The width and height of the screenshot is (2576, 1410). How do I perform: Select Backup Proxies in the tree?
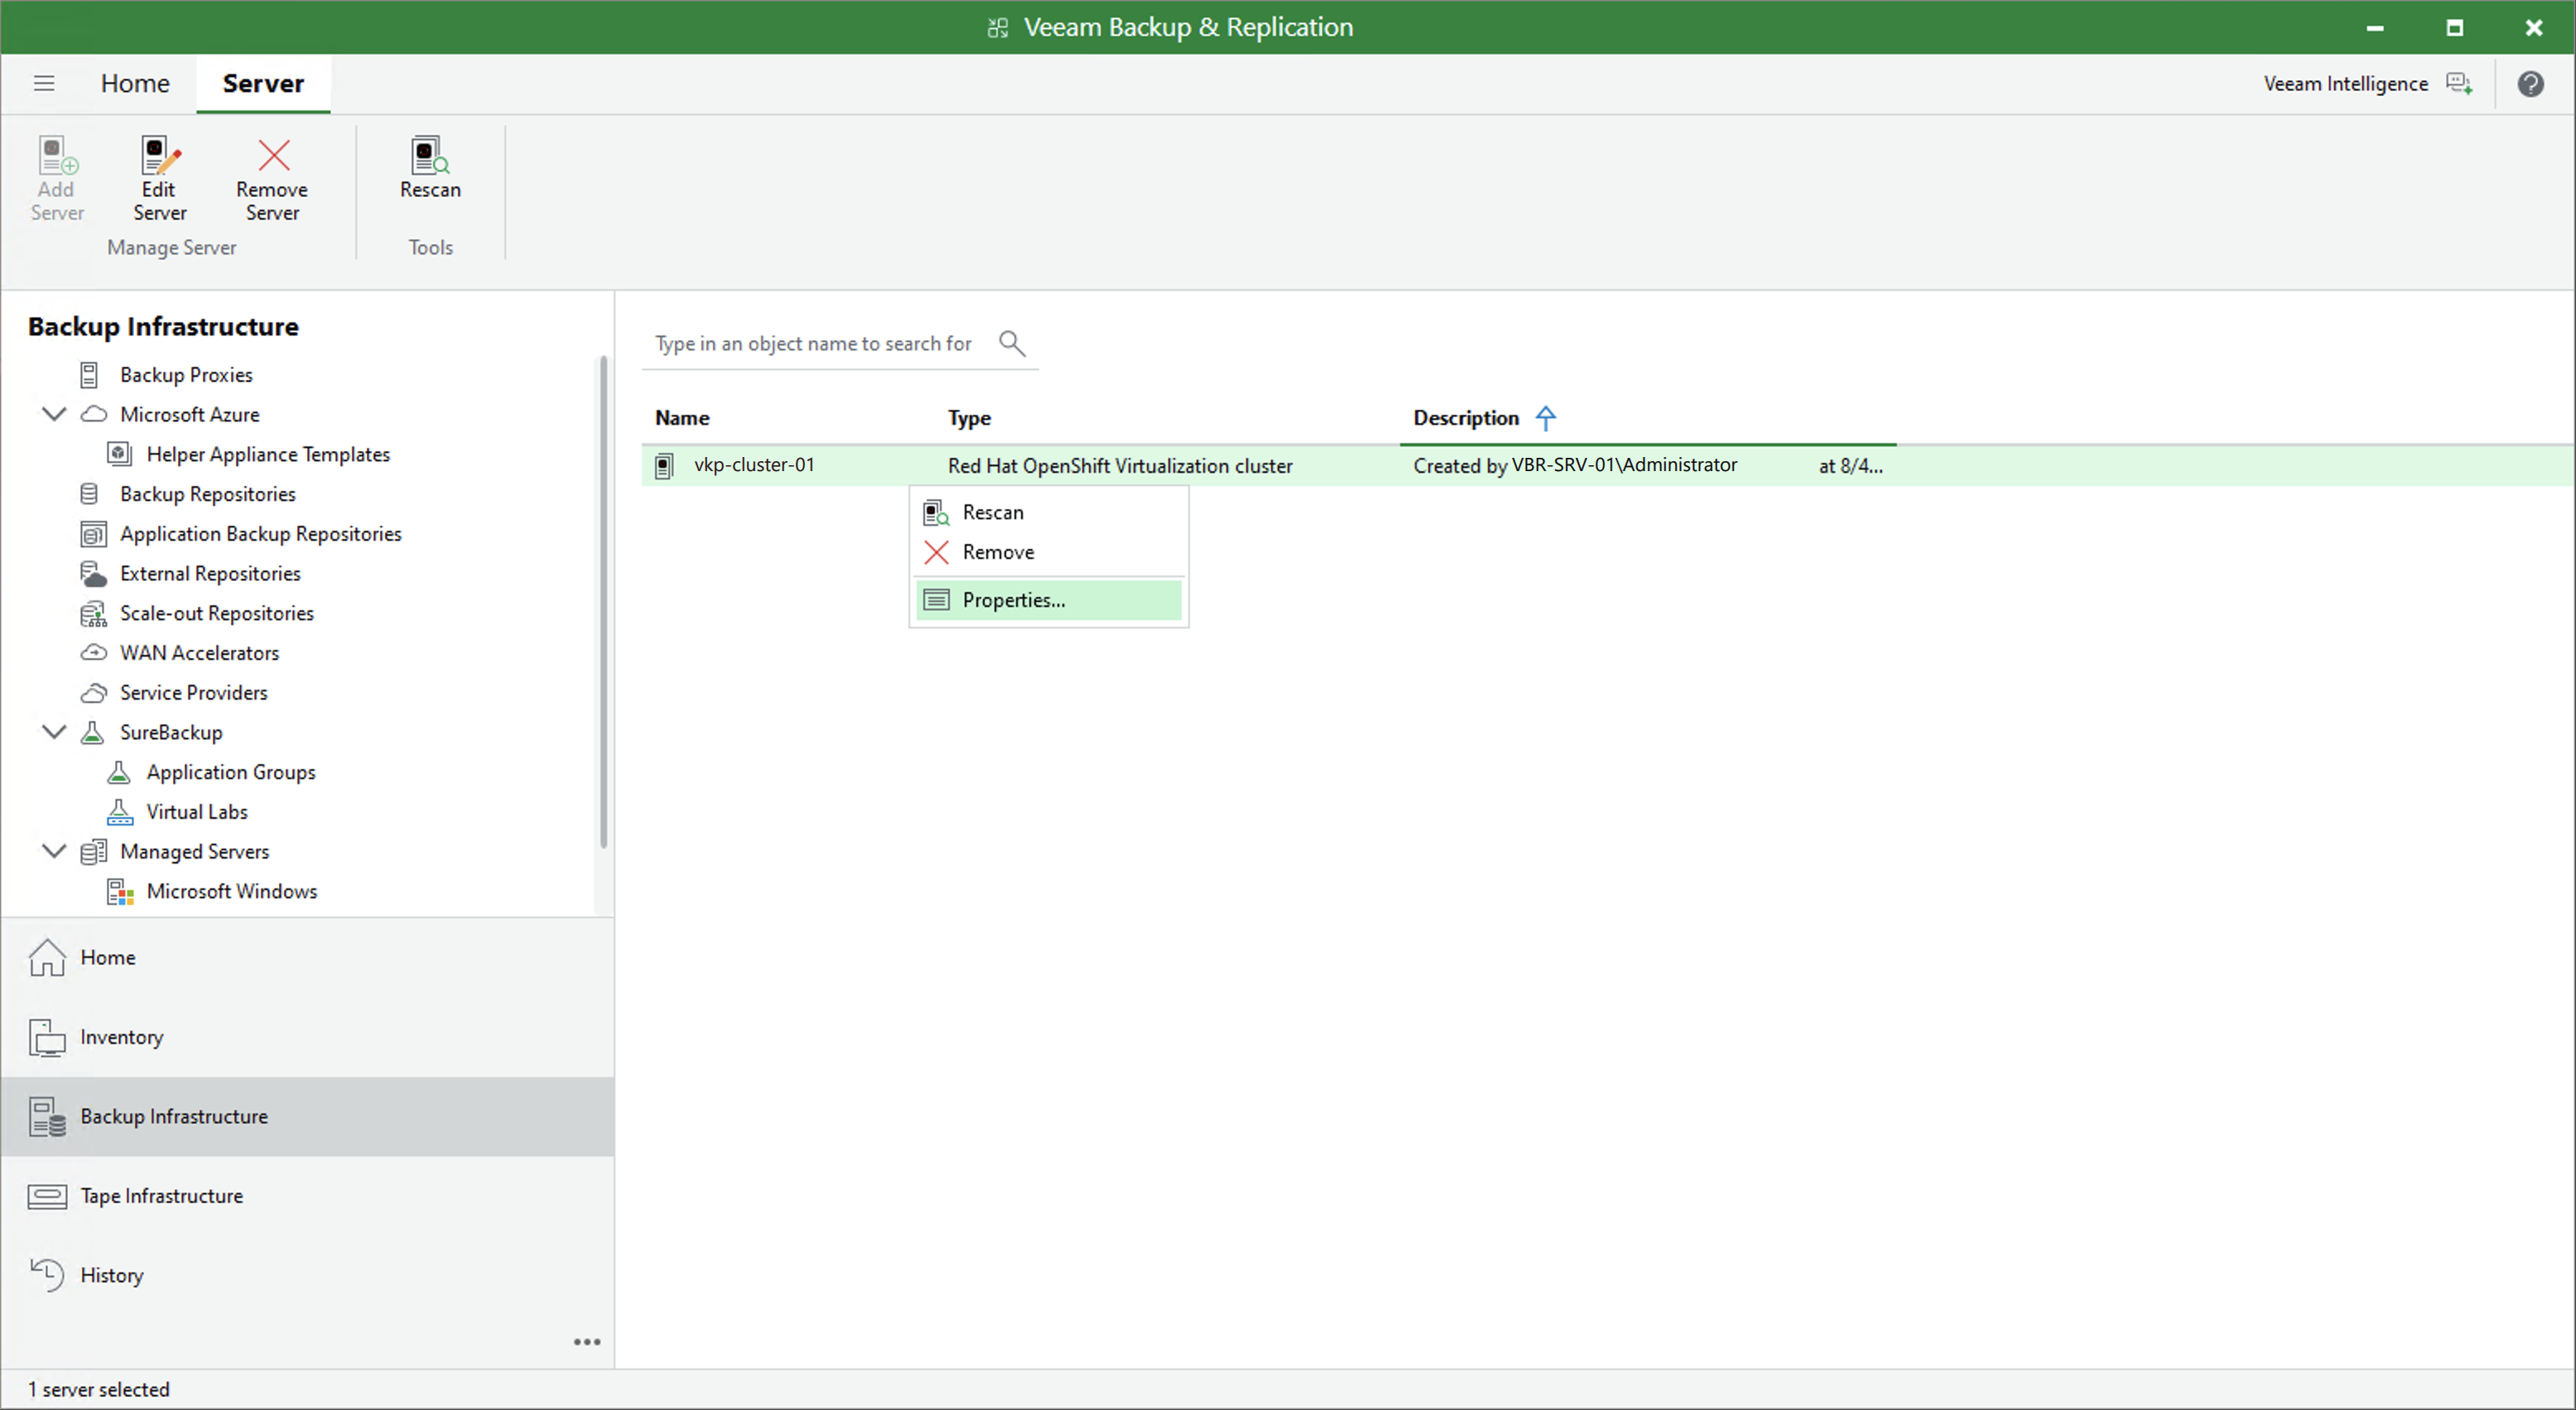[x=186, y=375]
